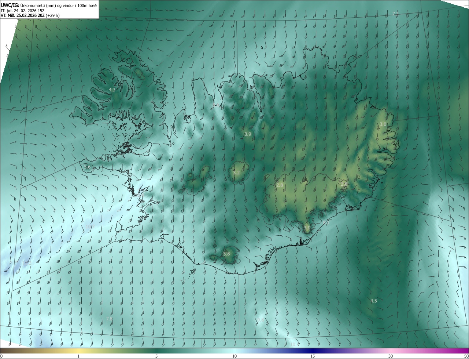Select the valid time line 'VT: Mið. 25.02.2026 20Z (+29 h)'
The width and height of the screenshot is (469, 359).
point(30,15)
